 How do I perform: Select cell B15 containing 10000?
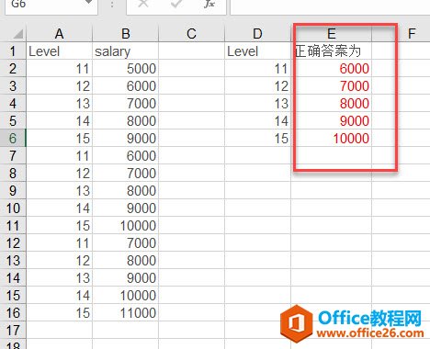pyautogui.click(x=126, y=295)
